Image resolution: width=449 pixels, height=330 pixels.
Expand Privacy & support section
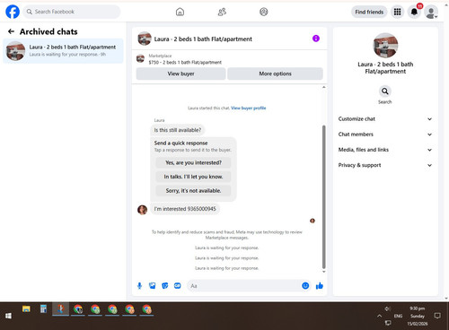(385, 165)
